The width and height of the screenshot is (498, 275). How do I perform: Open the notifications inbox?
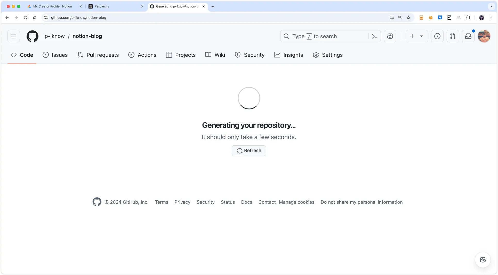tap(468, 36)
